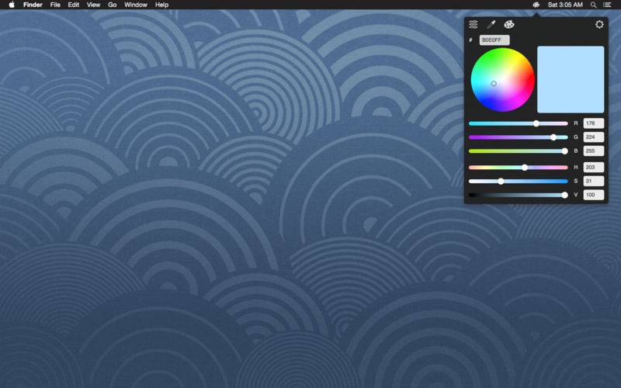Open the sliders tab icon in color picker

[x=474, y=25]
